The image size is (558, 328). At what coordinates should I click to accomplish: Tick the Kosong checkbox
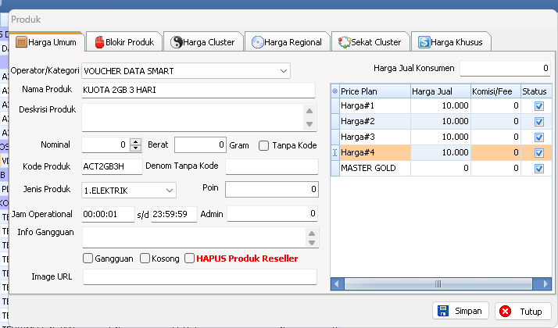(145, 258)
